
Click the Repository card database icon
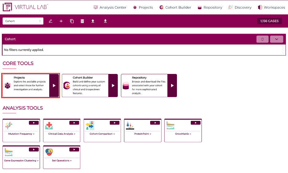click(x=126, y=86)
